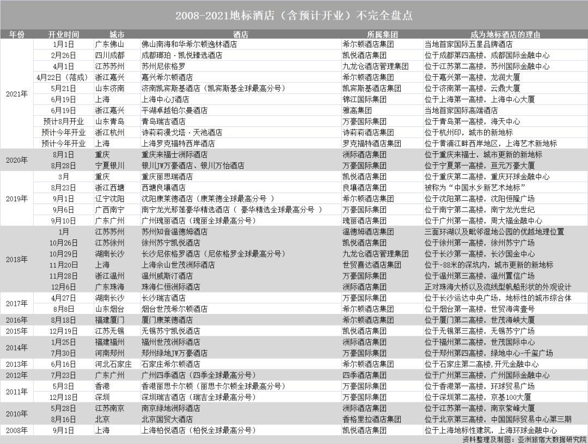Click hotel '苏州知音温德姆酒店'

pos(174,232)
